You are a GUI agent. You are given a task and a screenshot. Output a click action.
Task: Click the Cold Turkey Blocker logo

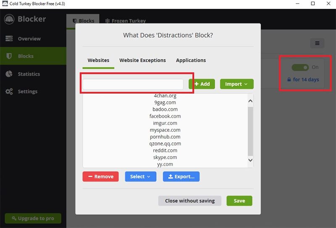pyautogui.click(x=9, y=19)
